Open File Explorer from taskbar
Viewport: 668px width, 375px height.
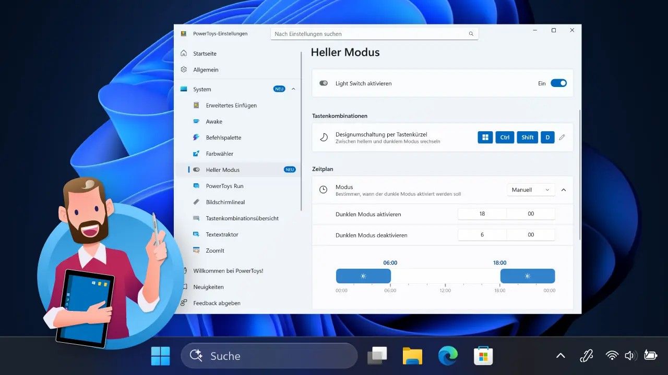(x=412, y=356)
